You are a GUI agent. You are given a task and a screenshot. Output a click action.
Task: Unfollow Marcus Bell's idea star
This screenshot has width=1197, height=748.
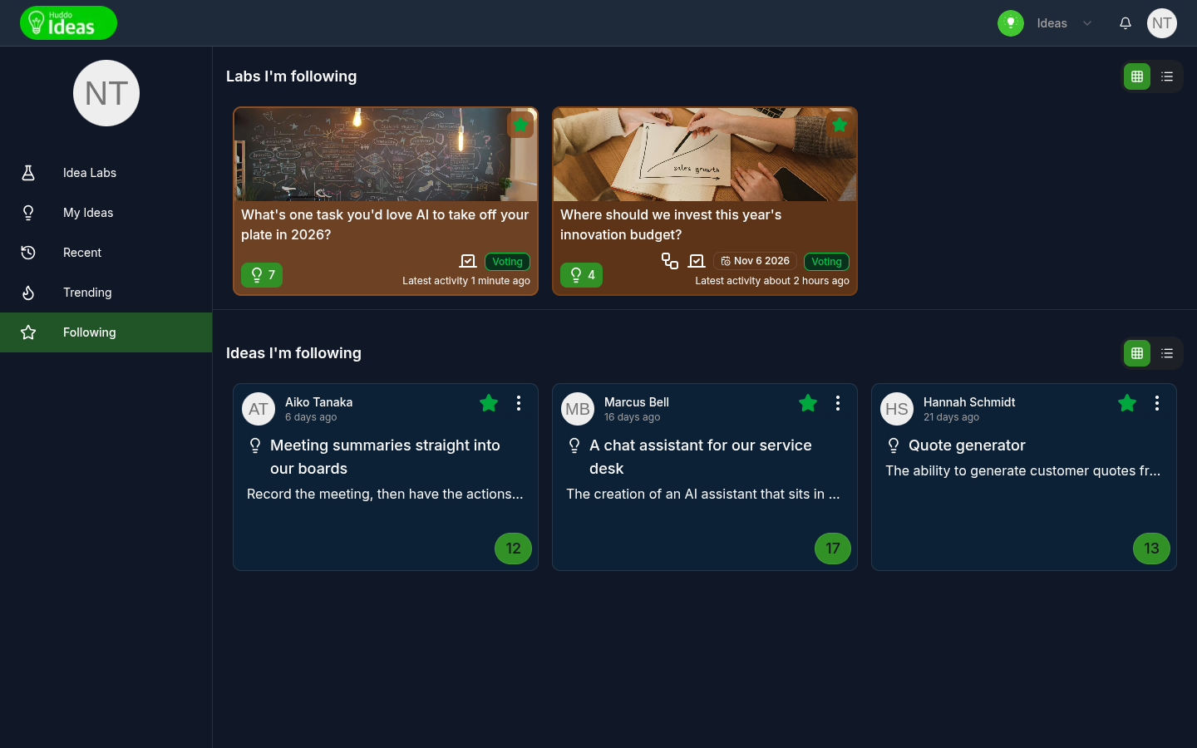[808, 403]
